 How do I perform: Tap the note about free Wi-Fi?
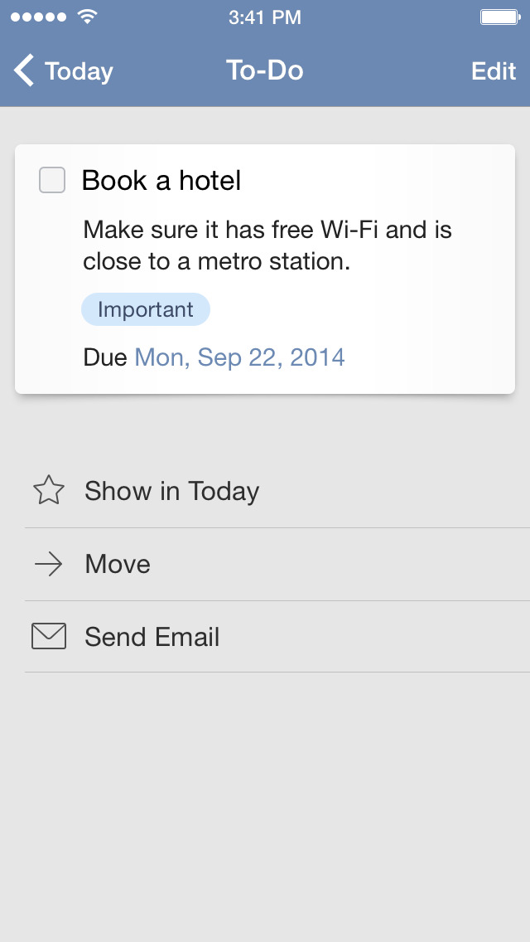pyautogui.click(x=267, y=245)
